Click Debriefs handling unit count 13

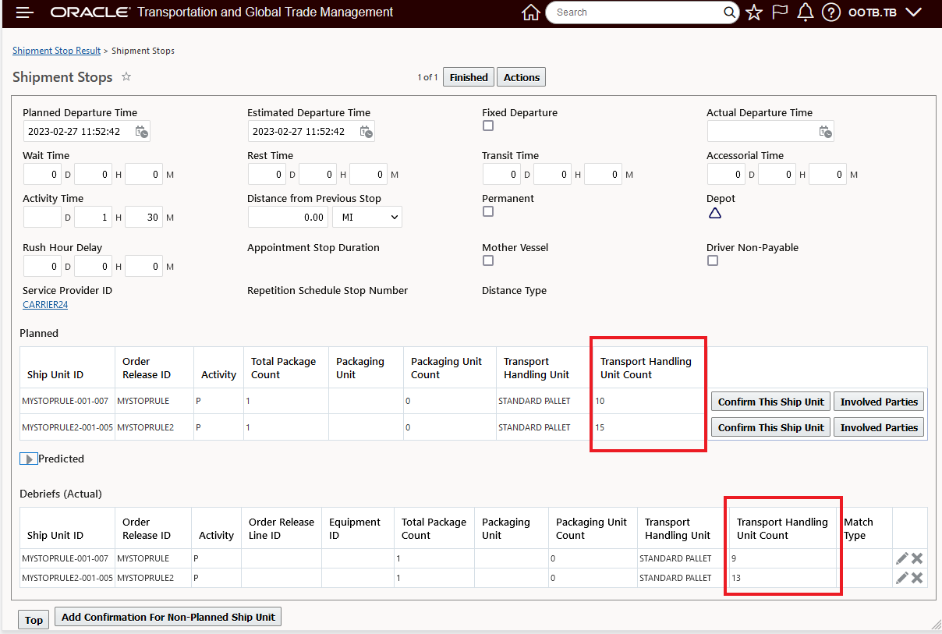pyautogui.click(x=736, y=579)
